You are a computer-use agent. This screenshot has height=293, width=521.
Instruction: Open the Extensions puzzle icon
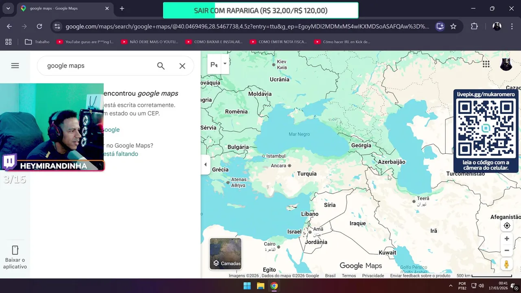pyautogui.click(x=474, y=26)
